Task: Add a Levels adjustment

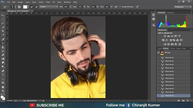Action: tap(169, 36)
